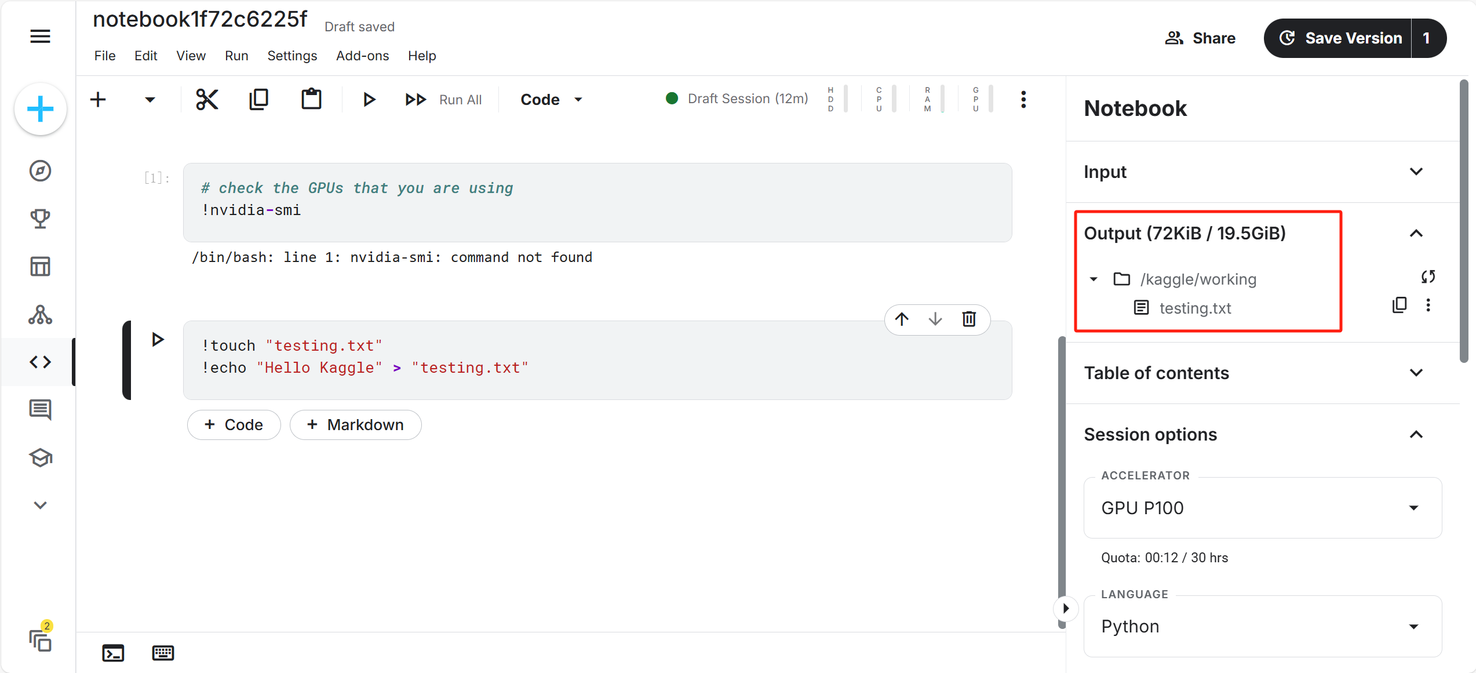Image resolution: width=1476 pixels, height=673 pixels.
Task: Open the console terminal icon at bottom
Action: tap(113, 653)
